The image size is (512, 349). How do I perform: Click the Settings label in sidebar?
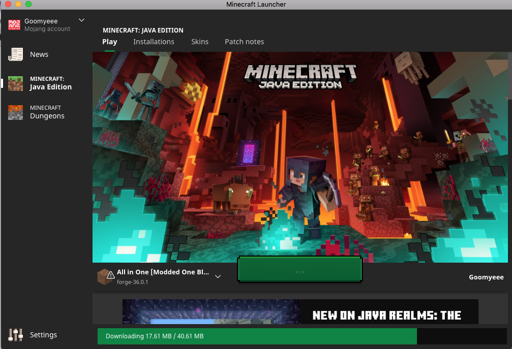point(43,335)
